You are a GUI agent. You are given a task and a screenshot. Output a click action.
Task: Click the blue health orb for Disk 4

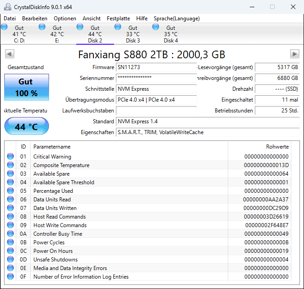pos(156,27)
